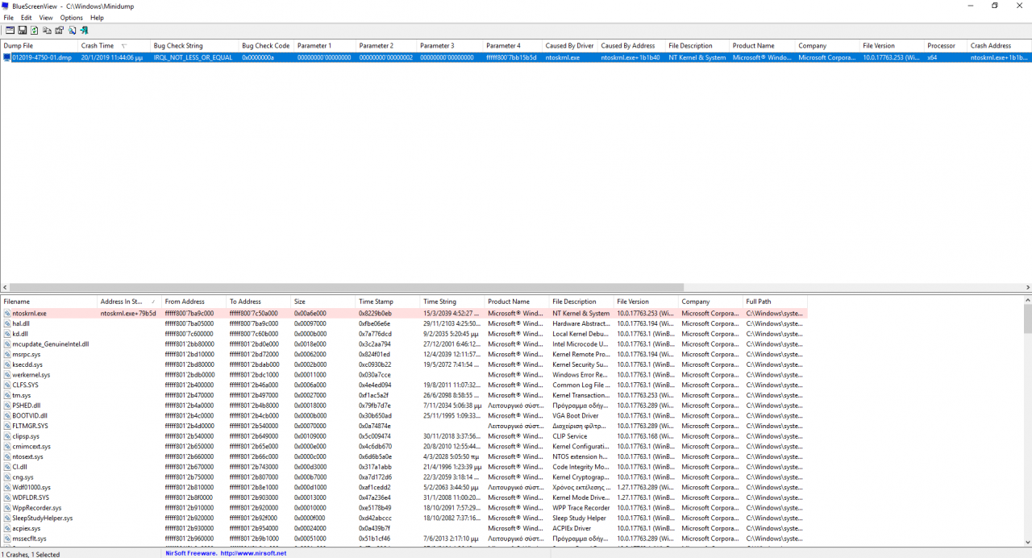Open Advanced Options from the toolbar
The image size is (1032, 558).
coord(10,30)
